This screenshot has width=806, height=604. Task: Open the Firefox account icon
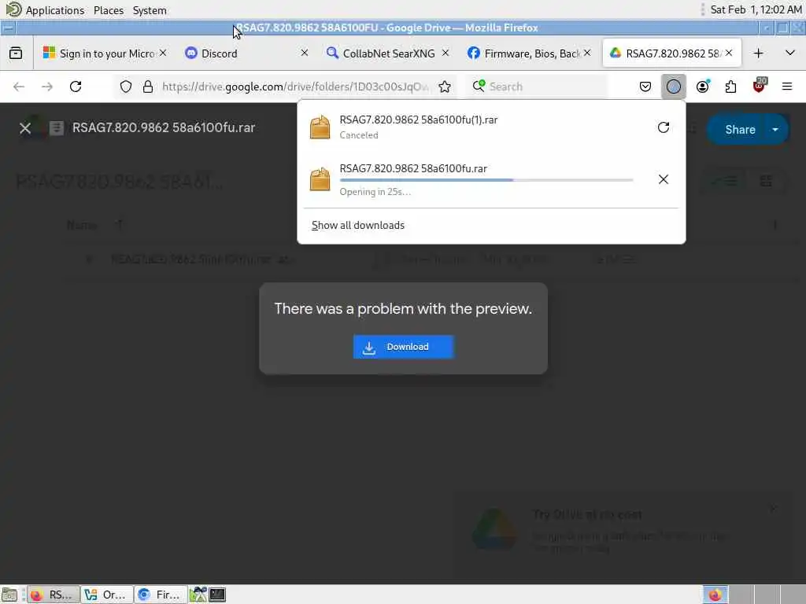[702, 87]
